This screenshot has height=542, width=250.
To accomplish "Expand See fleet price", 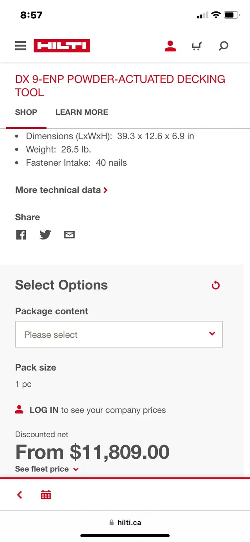I will [x=47, y=469].
